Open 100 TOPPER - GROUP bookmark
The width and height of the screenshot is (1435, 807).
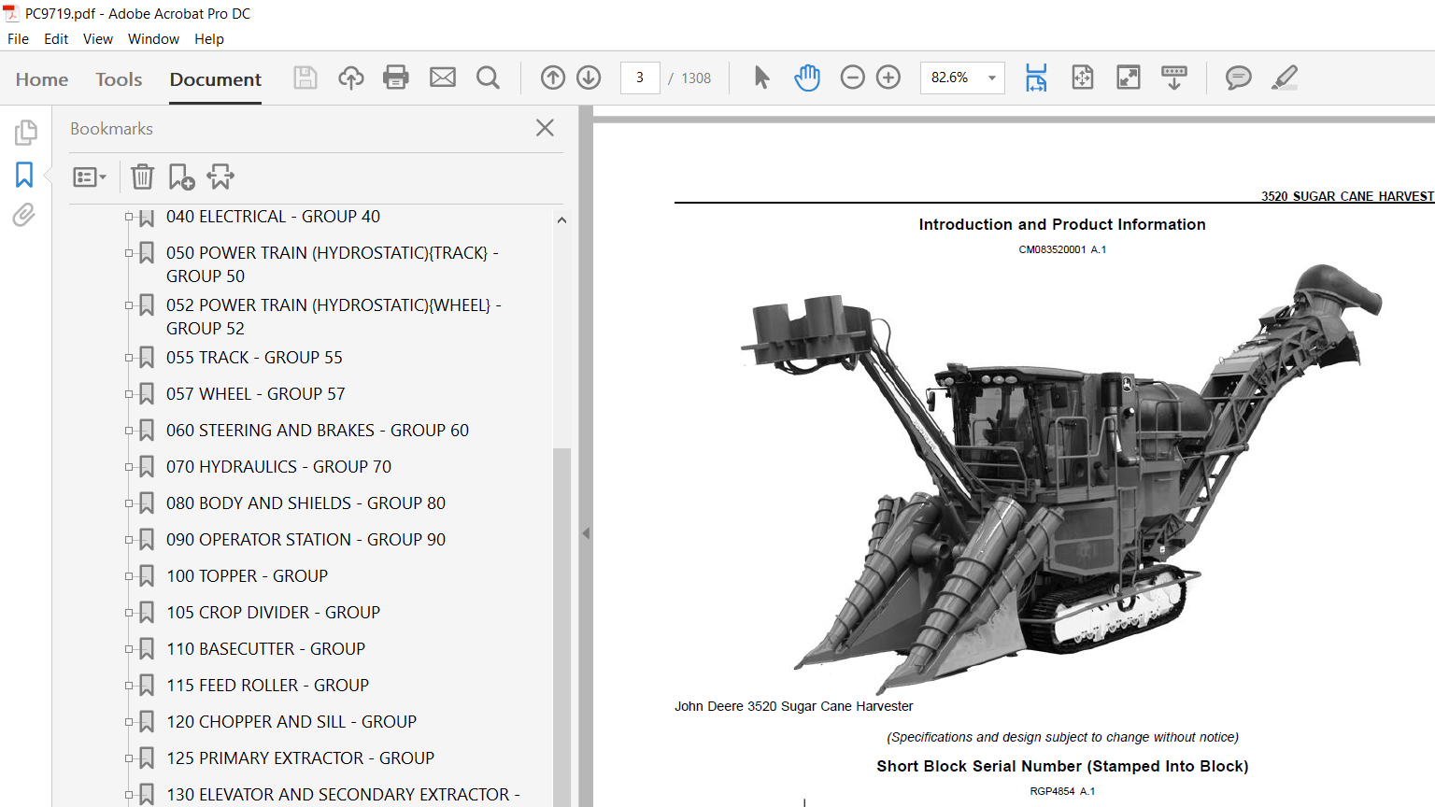tap(247, 576)
